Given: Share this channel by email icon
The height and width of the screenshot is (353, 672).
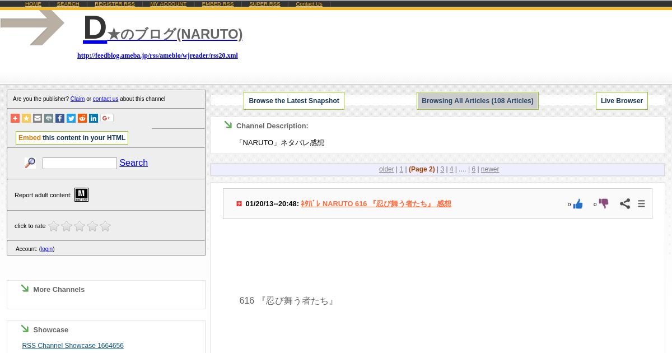Looking at the screenshot, I should pos(38,118).
